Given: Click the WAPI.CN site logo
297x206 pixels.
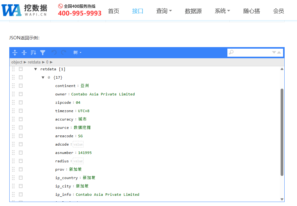Looking at the screenshot, I should point(24,10).
